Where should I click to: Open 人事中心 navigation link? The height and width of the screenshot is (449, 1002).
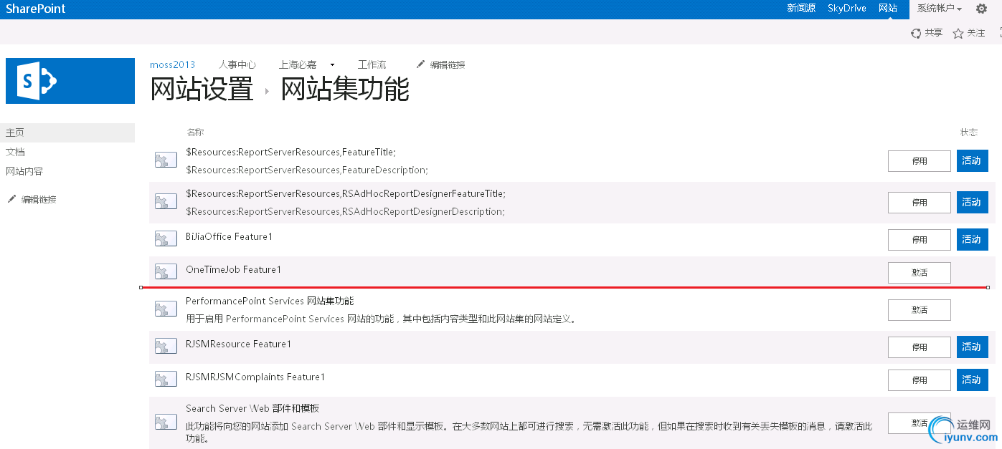pyautogui.click(x=237, y=64)
